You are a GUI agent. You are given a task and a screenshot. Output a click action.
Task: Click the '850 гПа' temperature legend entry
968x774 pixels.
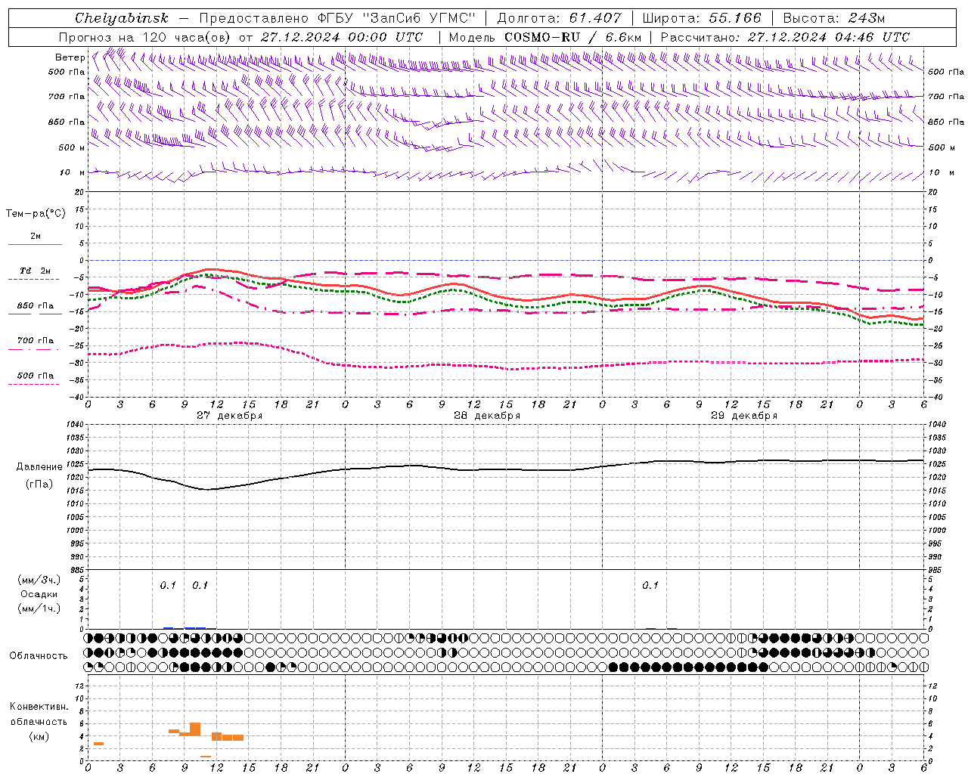point(35,306)
